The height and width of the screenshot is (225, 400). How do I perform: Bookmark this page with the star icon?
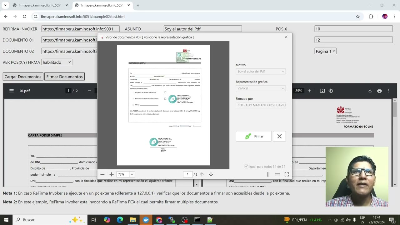pos(358,17)
